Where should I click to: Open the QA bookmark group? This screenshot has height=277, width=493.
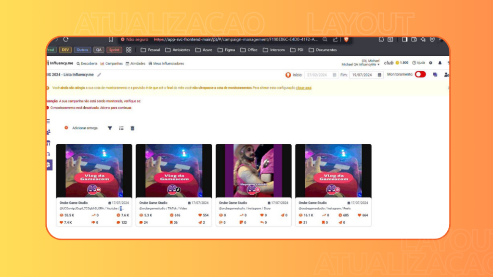(99, 50)
